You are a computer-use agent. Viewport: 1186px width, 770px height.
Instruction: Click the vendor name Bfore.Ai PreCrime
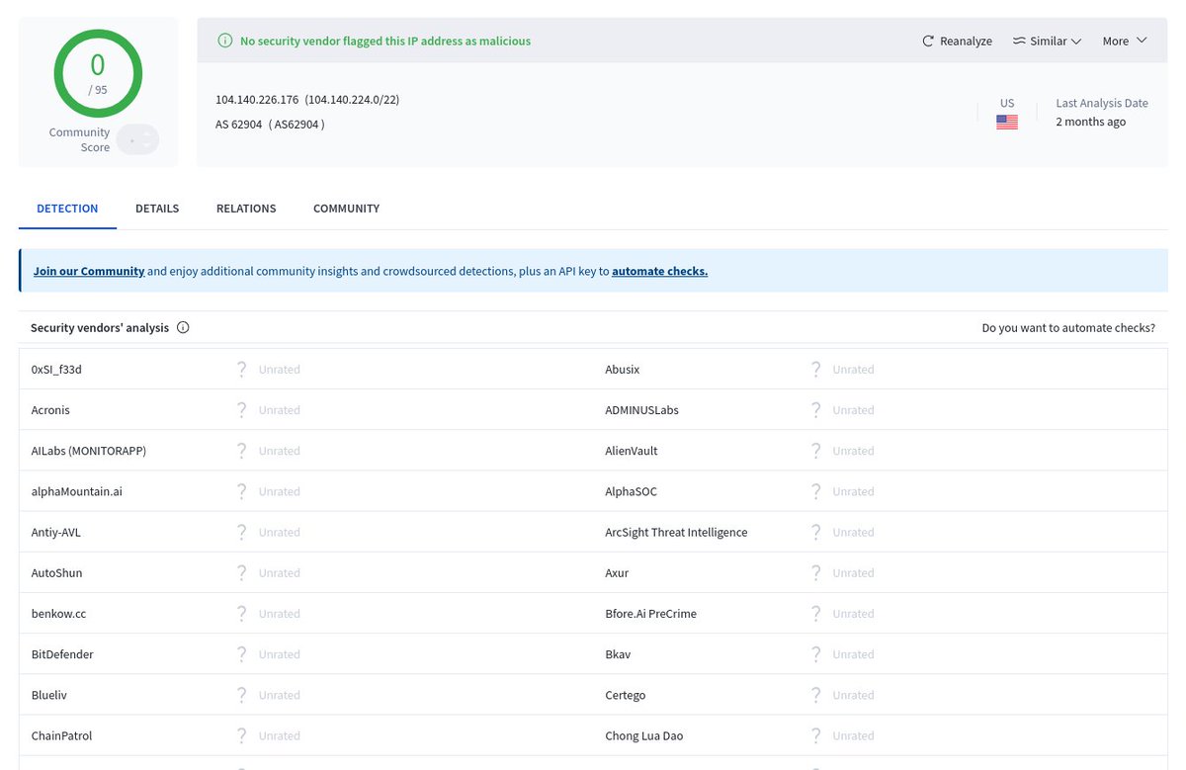click(650, 614)
